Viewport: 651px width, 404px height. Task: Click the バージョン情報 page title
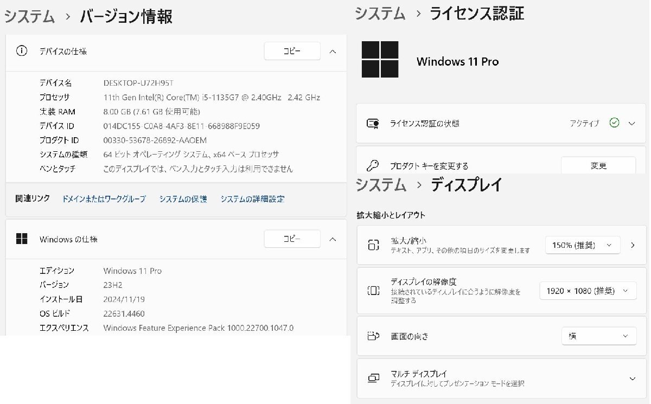tap(126, 16)
